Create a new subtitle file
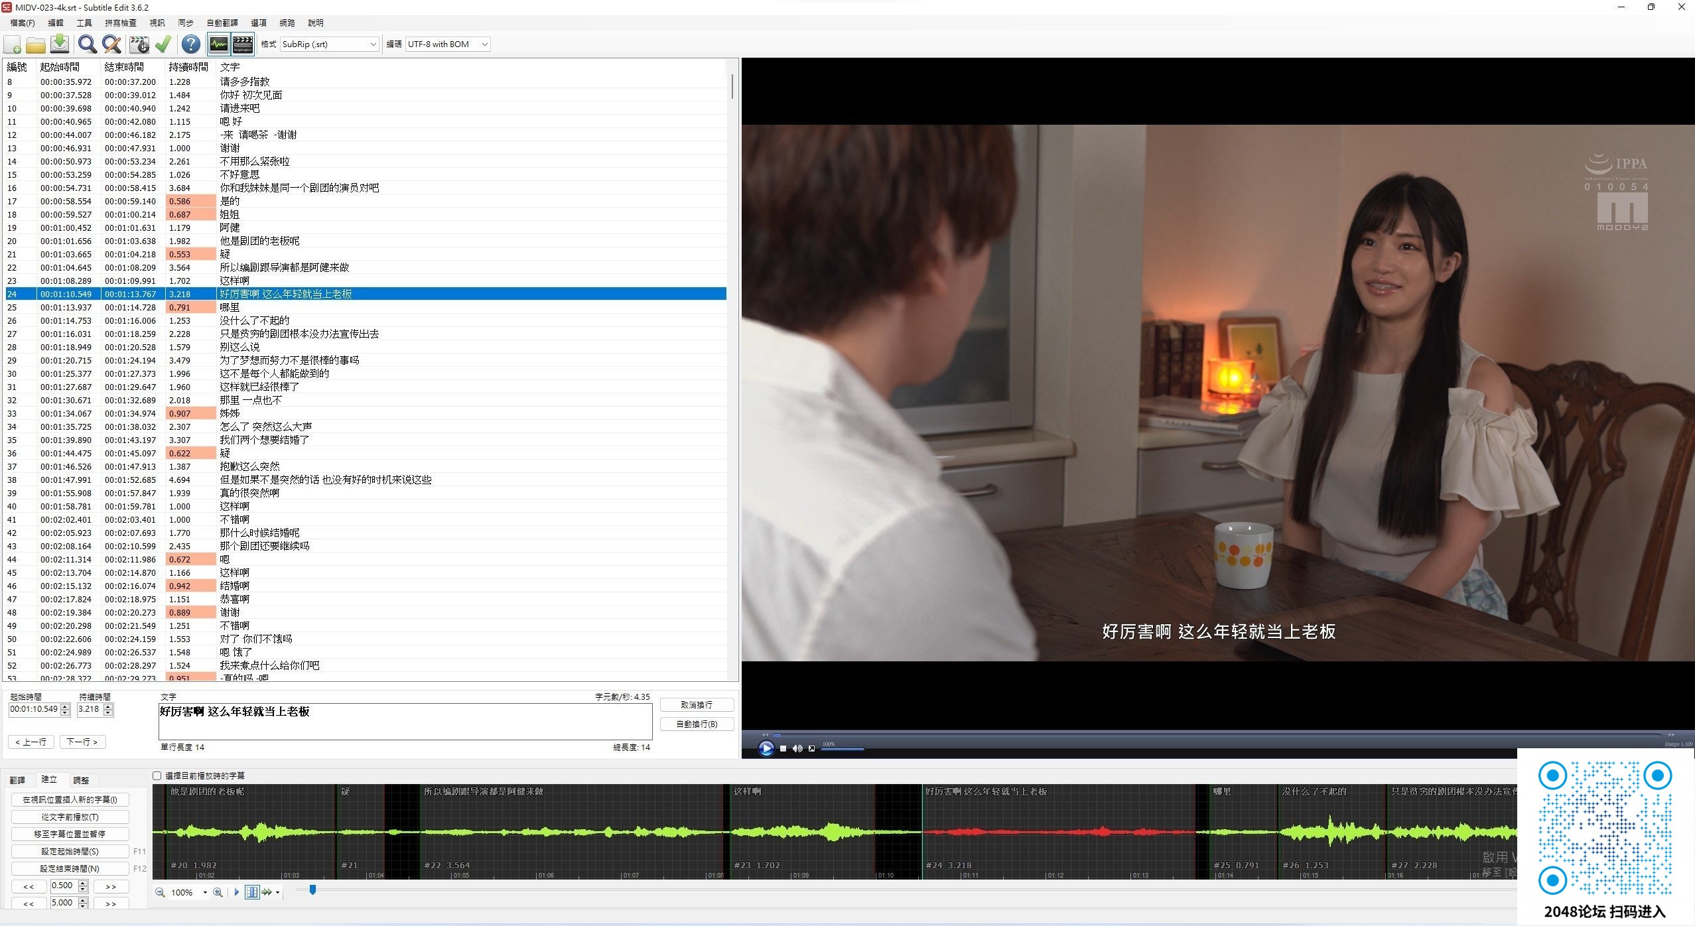Image resolution: width=1695 pixels, height=926 pixels. [13, 44]
